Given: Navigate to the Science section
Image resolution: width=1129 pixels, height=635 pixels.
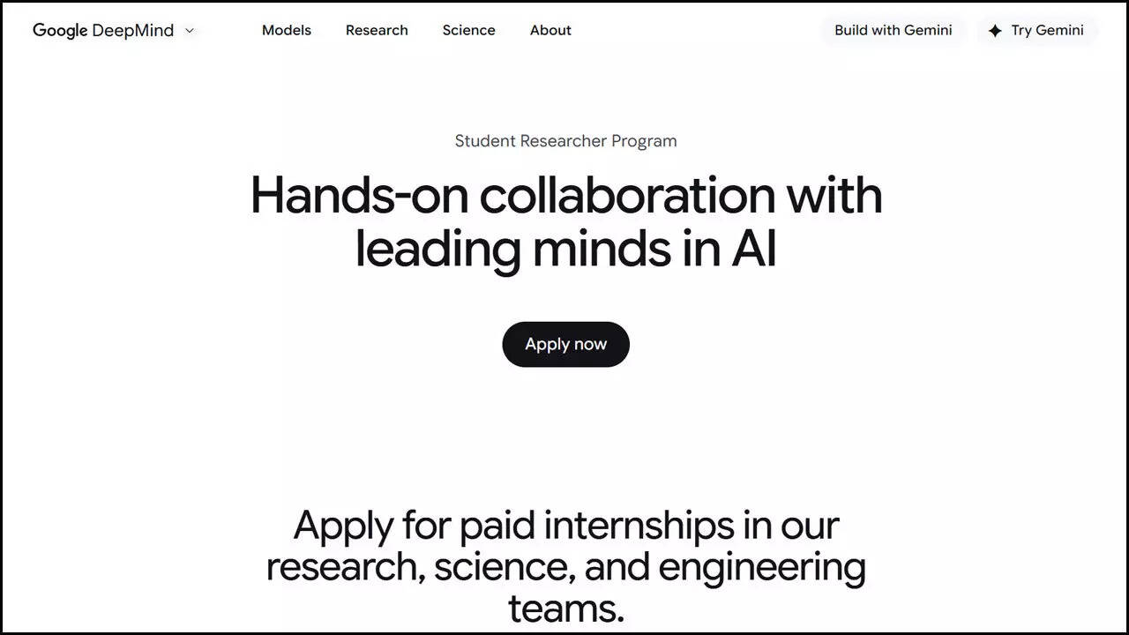Looking at the screenshot, I should 468,30.
